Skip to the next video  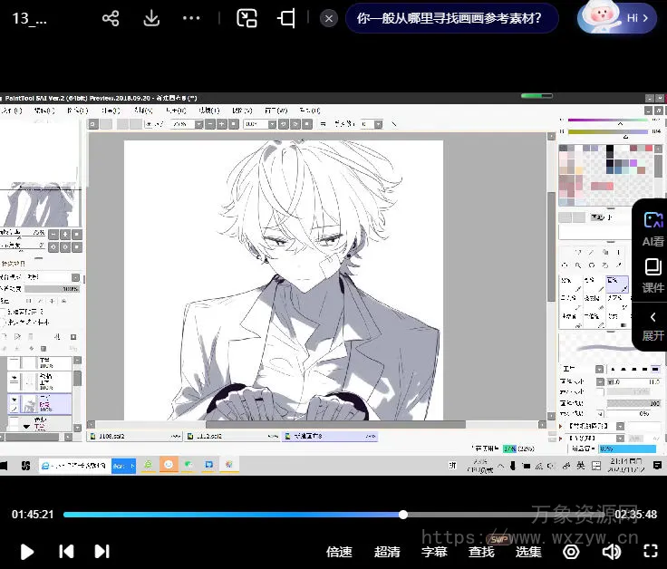102,551
